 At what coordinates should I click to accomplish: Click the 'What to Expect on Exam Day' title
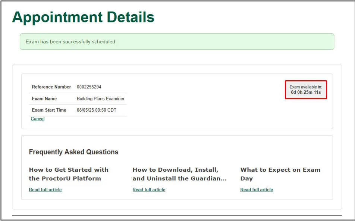(280, 174)
